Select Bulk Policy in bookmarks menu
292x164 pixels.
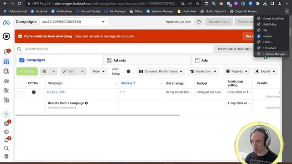click(x=271, y=24)
